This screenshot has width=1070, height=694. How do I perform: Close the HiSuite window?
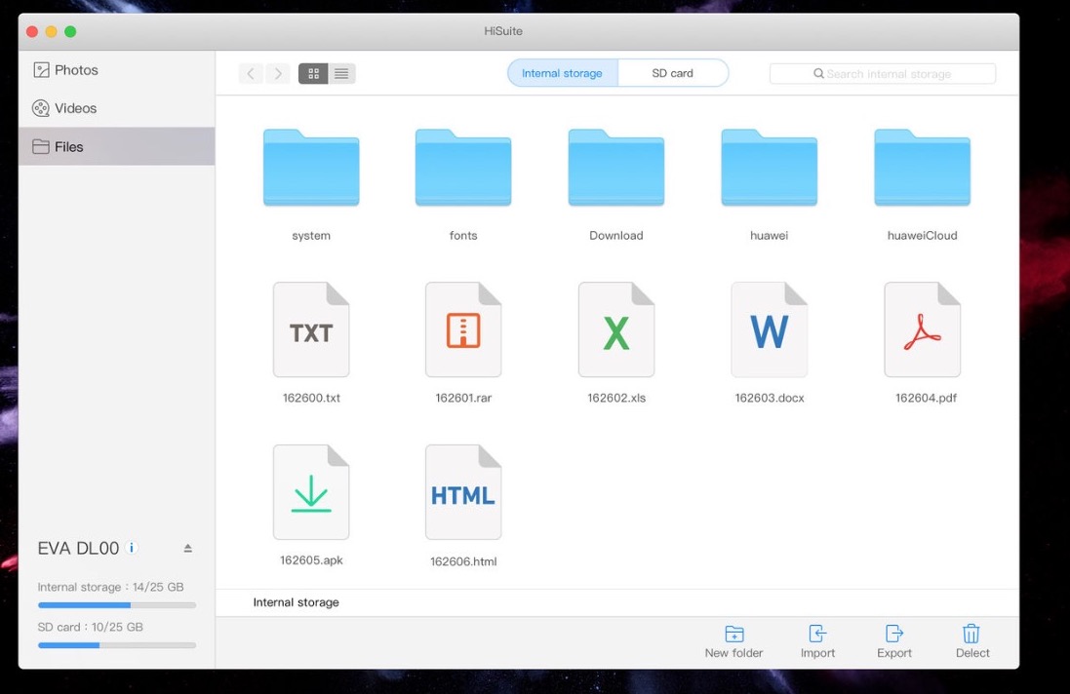(x=32, y=31)
